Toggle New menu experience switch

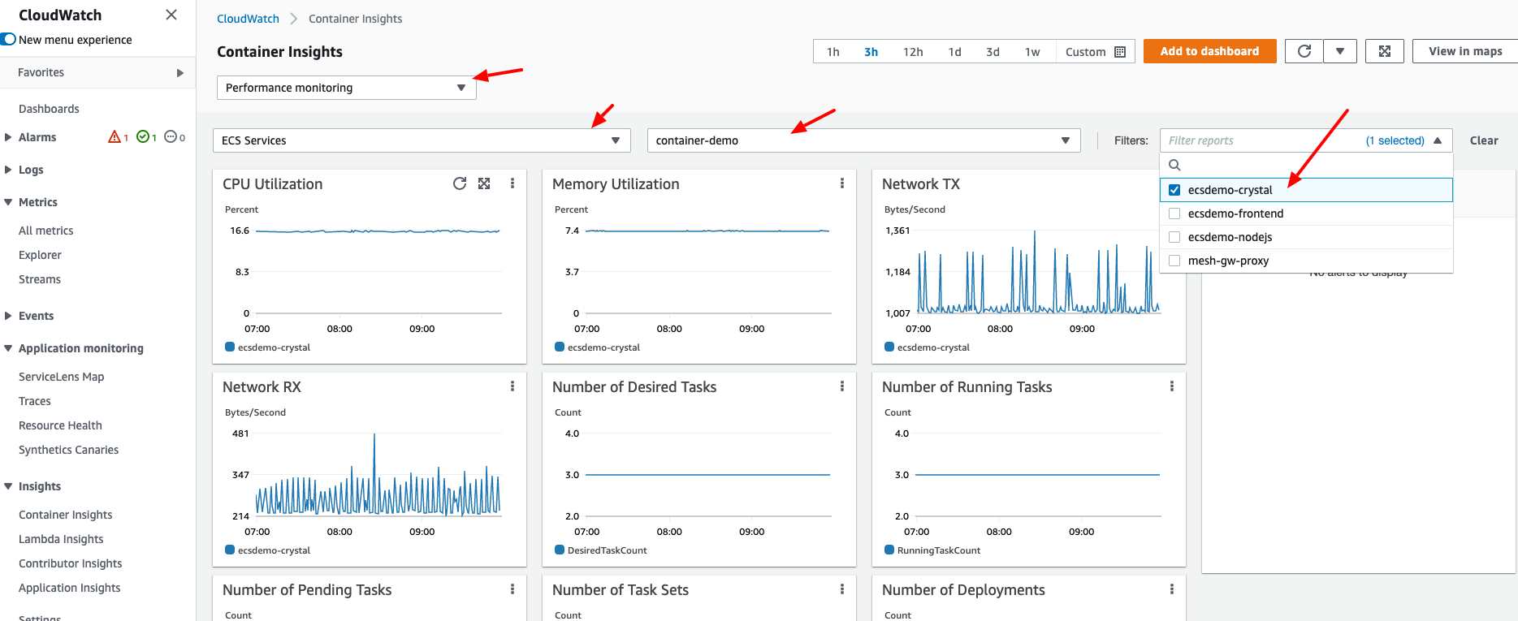coord(9,39)
